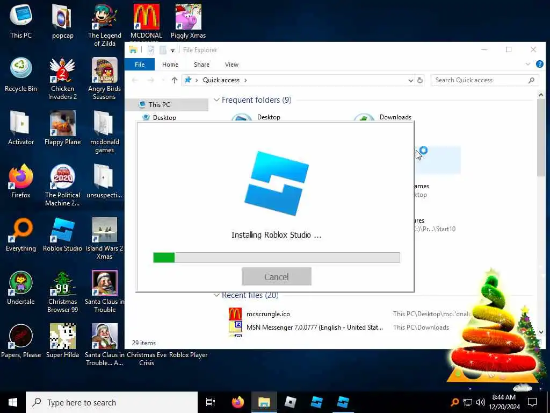Select This PC in navigation pane
This screenshot has width=550, height=413.
(167, 105)
